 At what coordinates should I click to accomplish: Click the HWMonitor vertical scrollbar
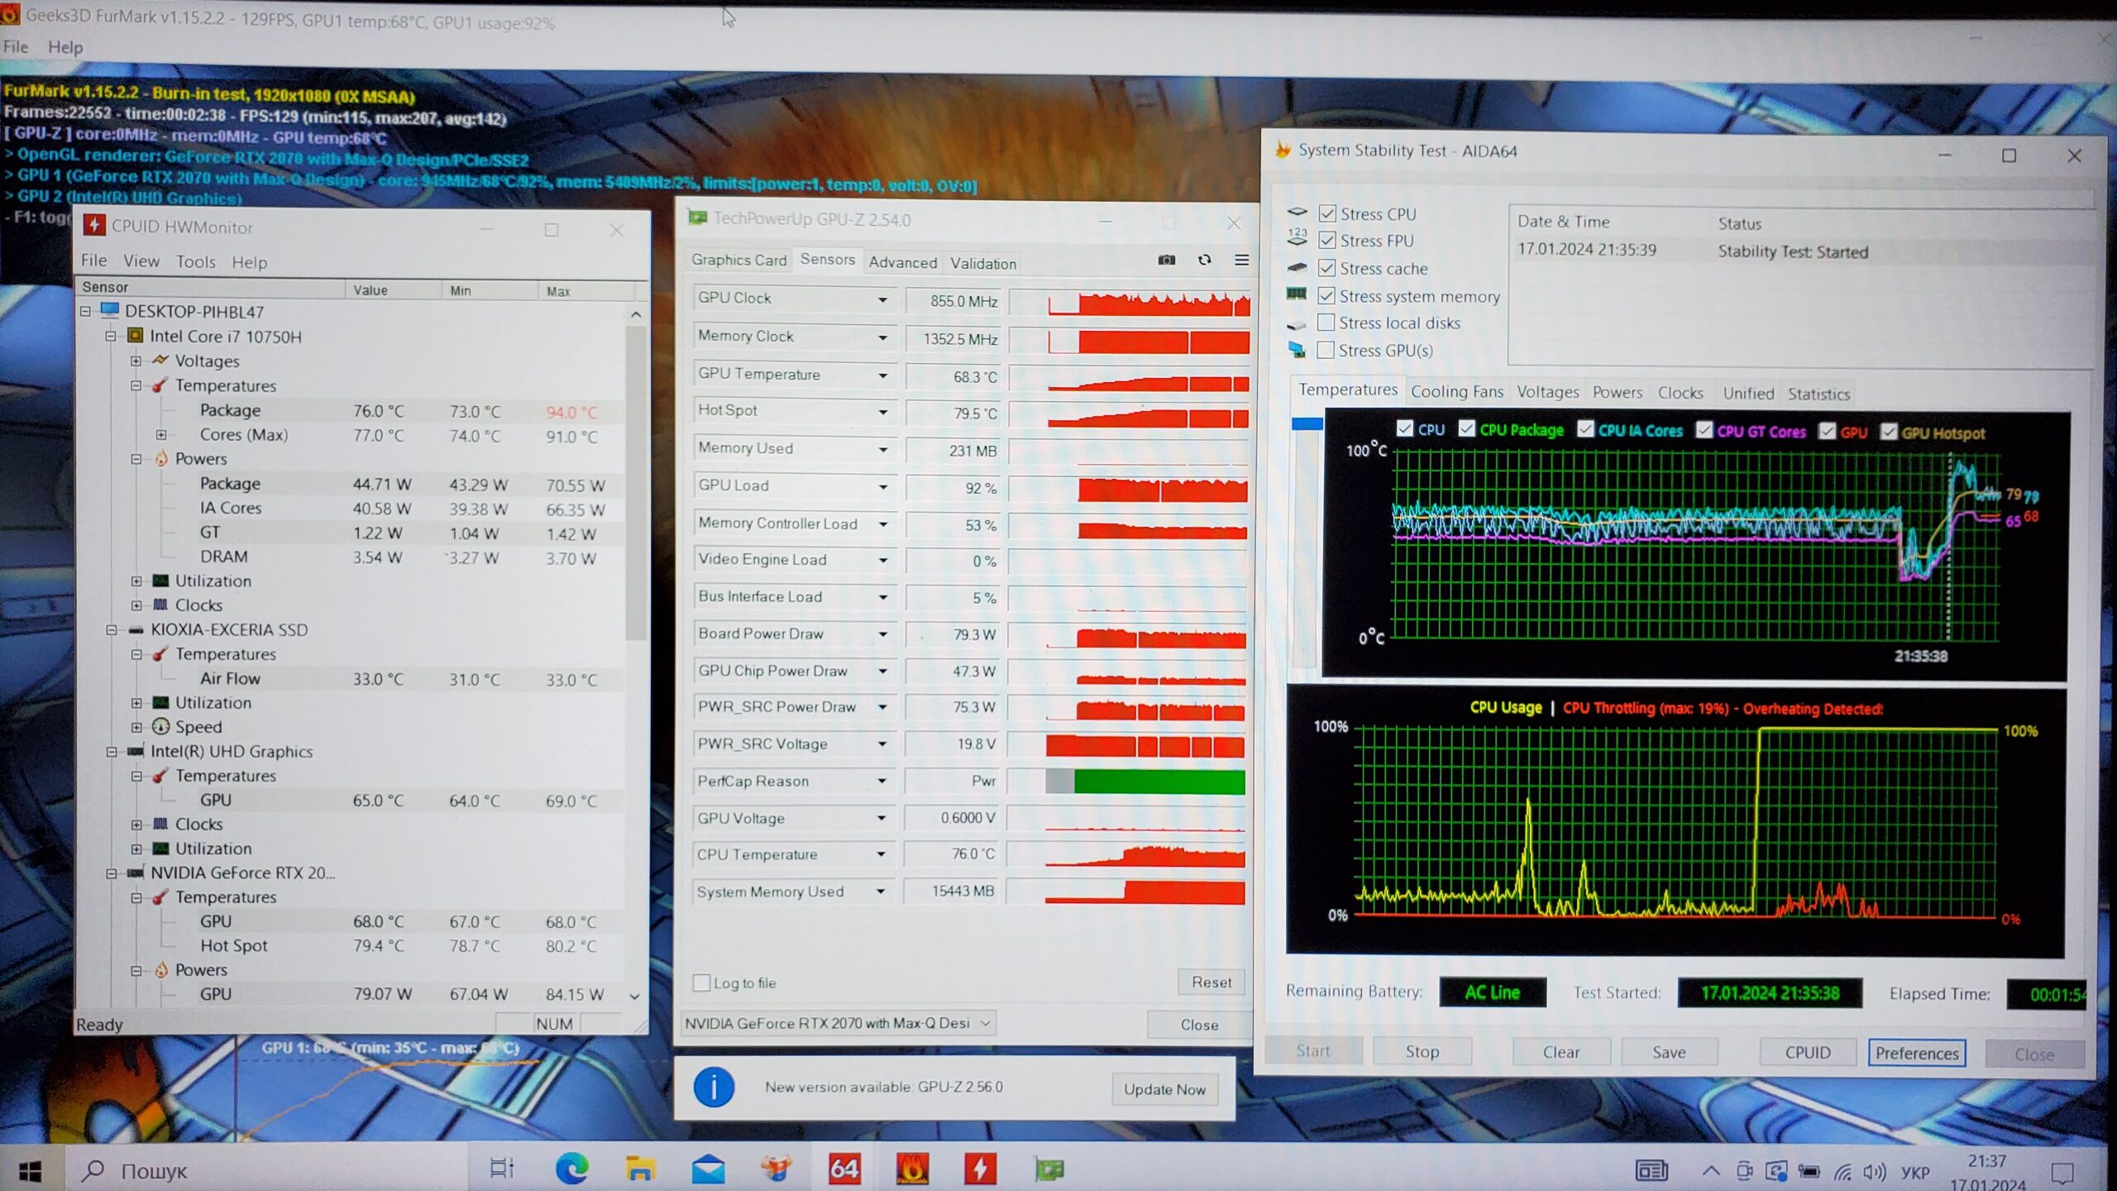(x=635, y=480)
